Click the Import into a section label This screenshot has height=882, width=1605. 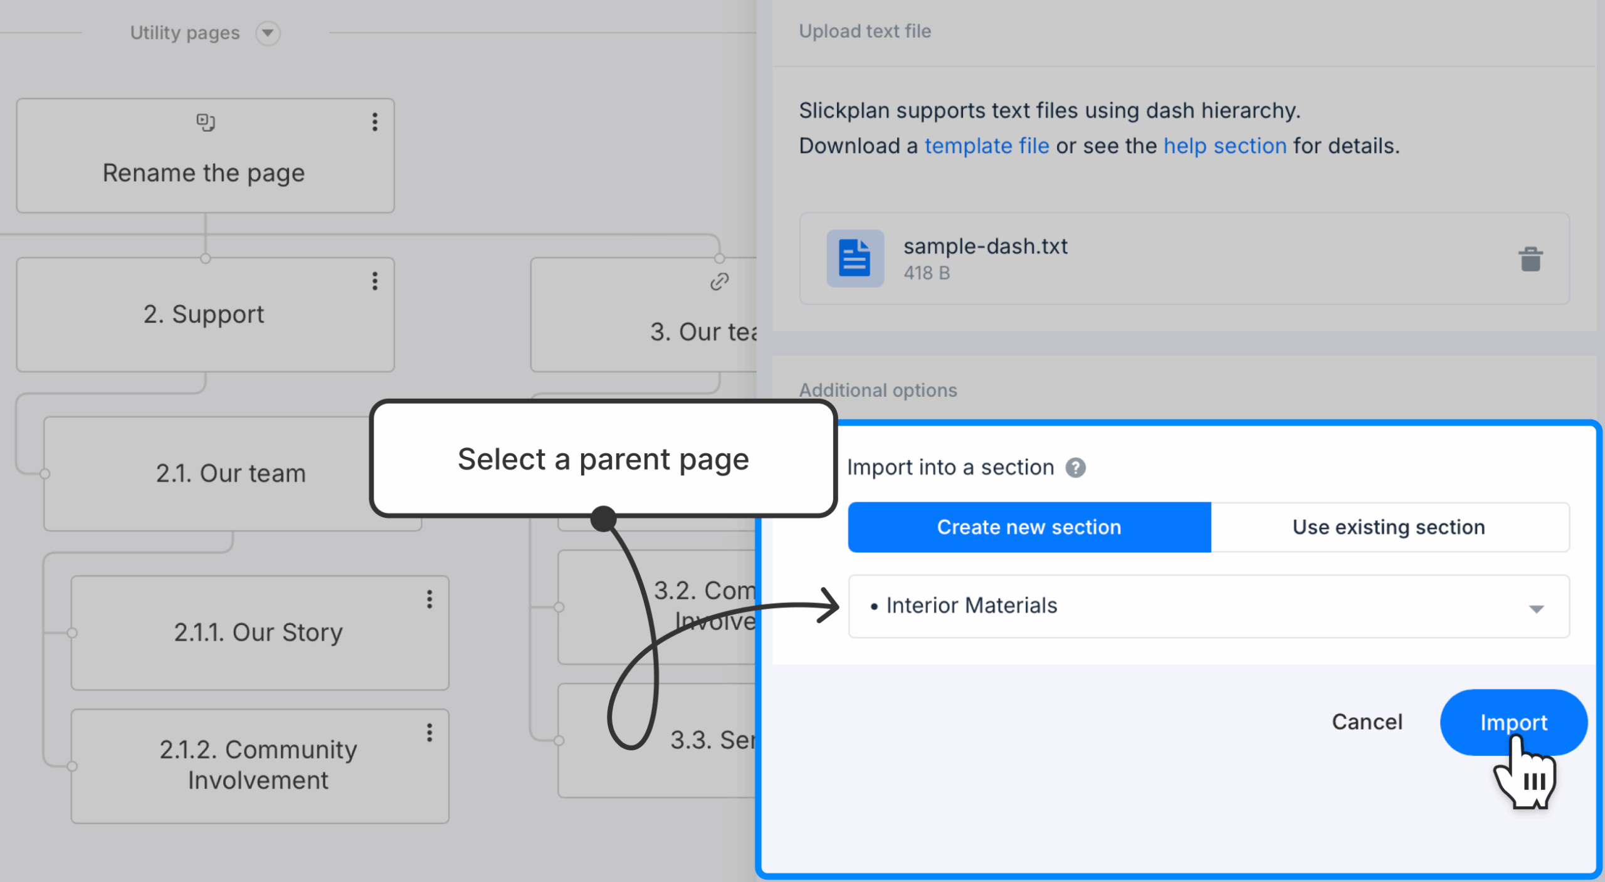[x=950, y=468]
